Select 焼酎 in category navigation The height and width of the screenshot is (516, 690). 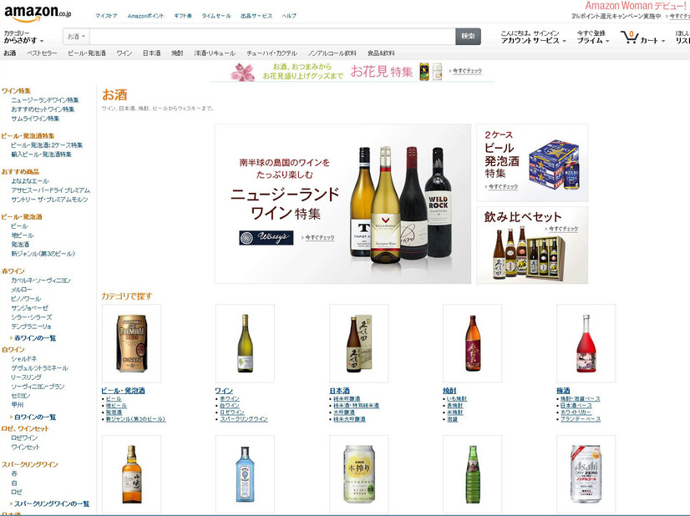[x=177, y=53]
